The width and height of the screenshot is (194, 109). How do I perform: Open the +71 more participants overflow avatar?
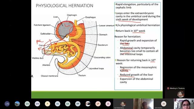click(7, 104)
